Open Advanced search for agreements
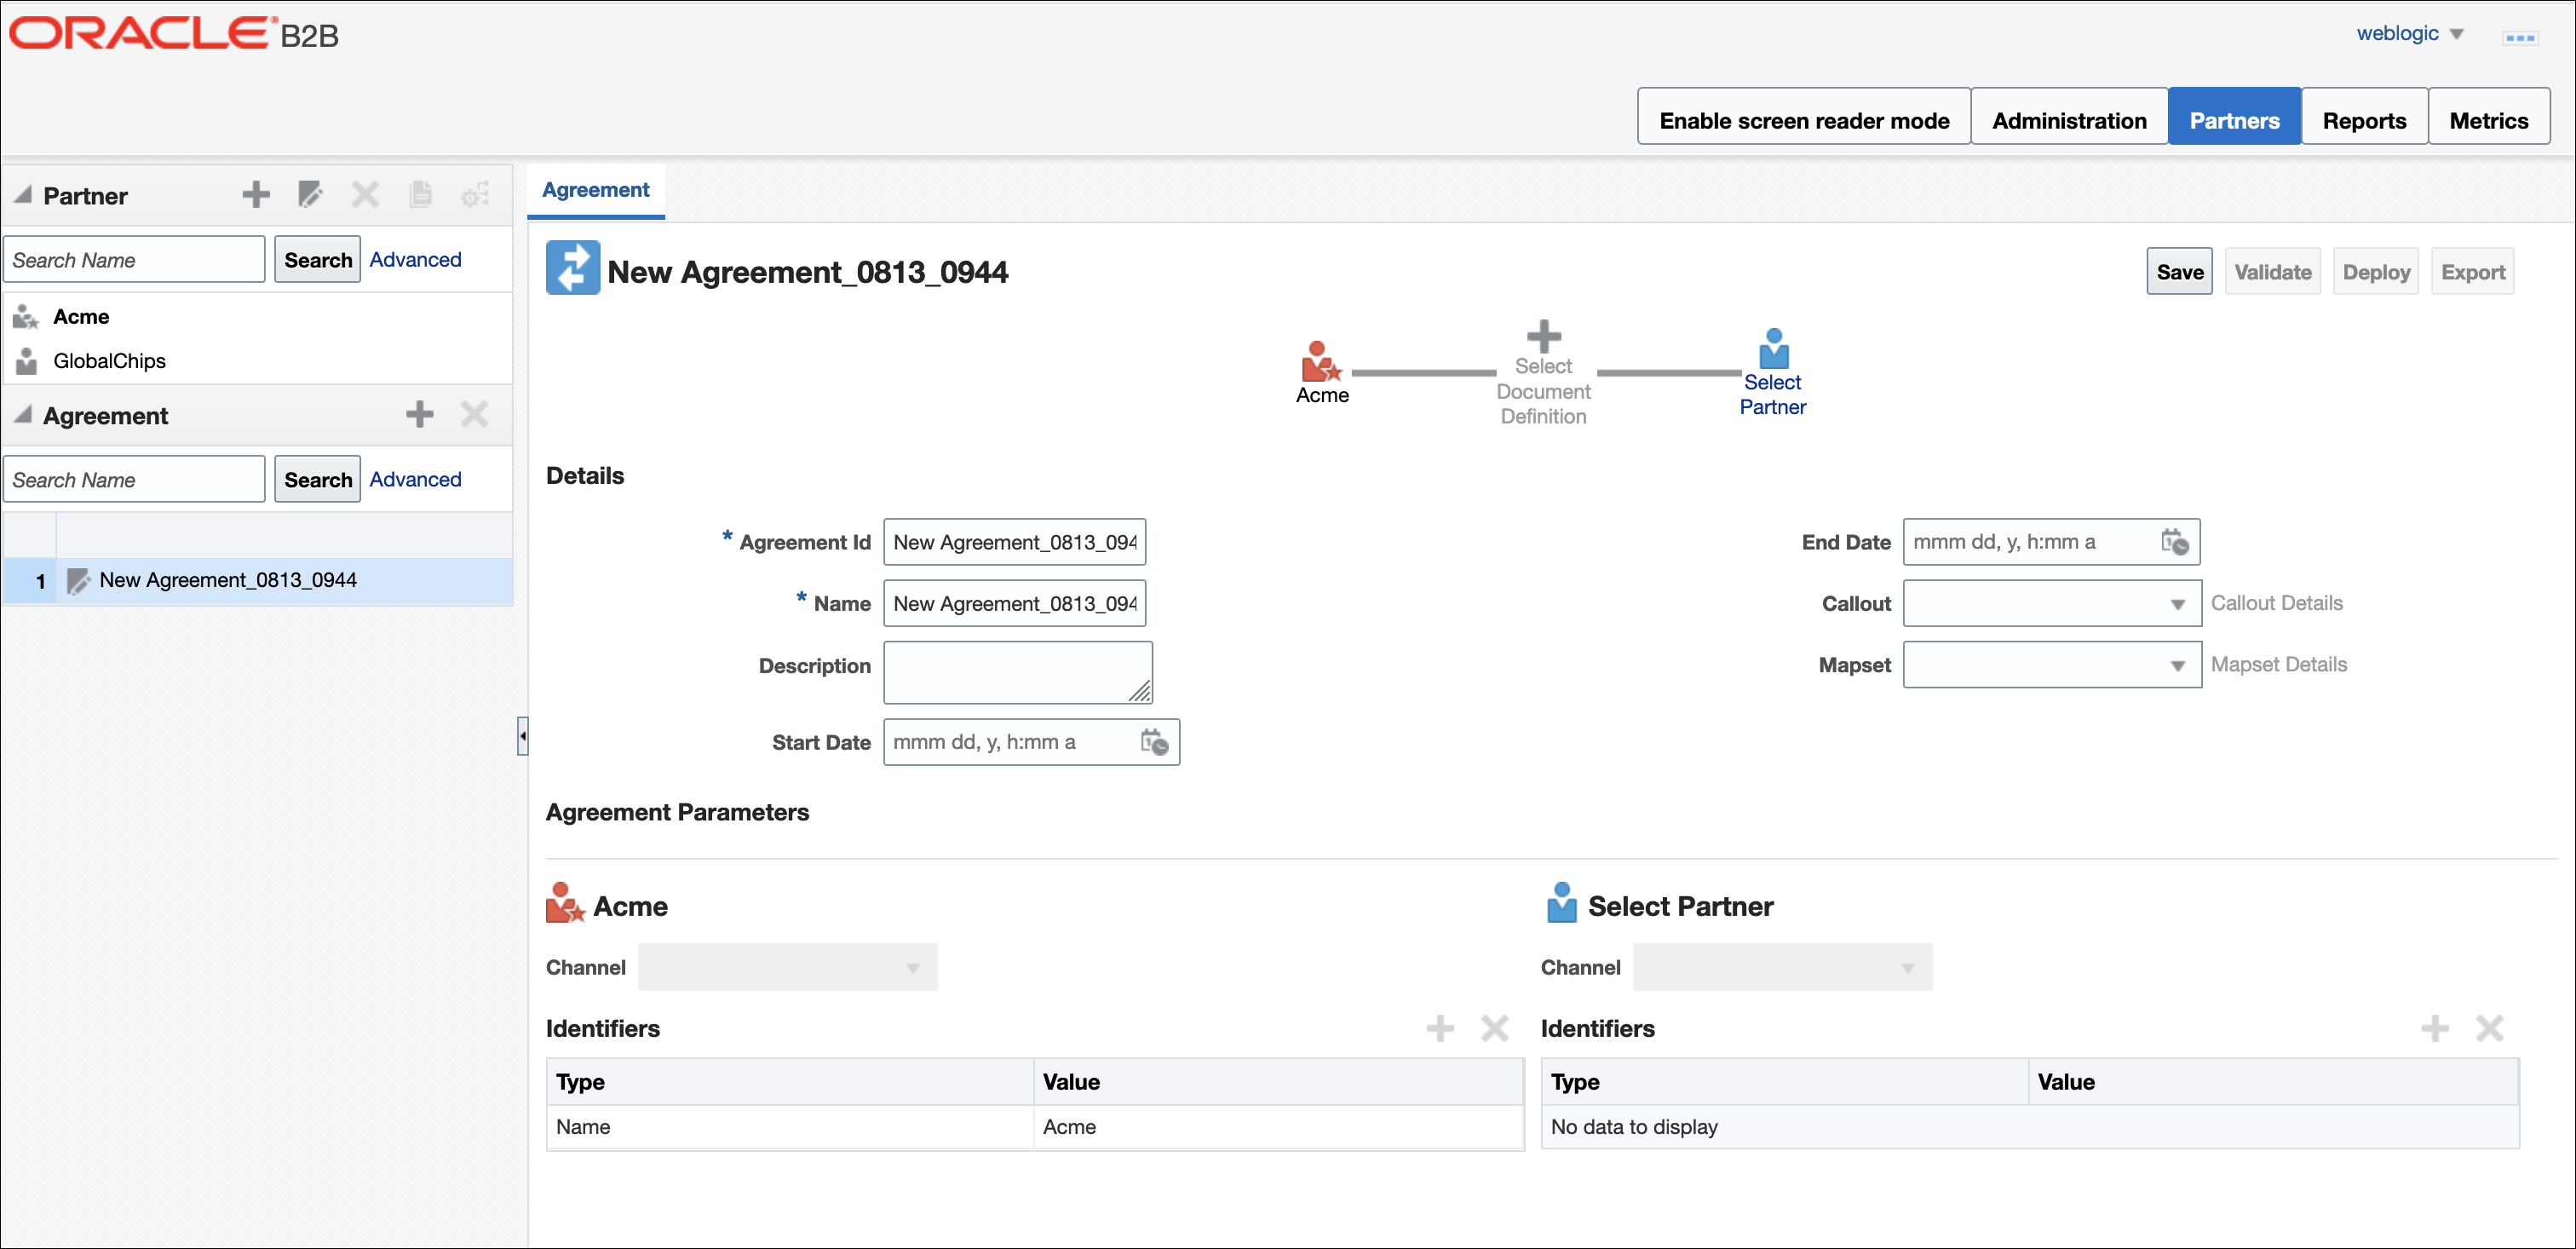 pos(415,480)
